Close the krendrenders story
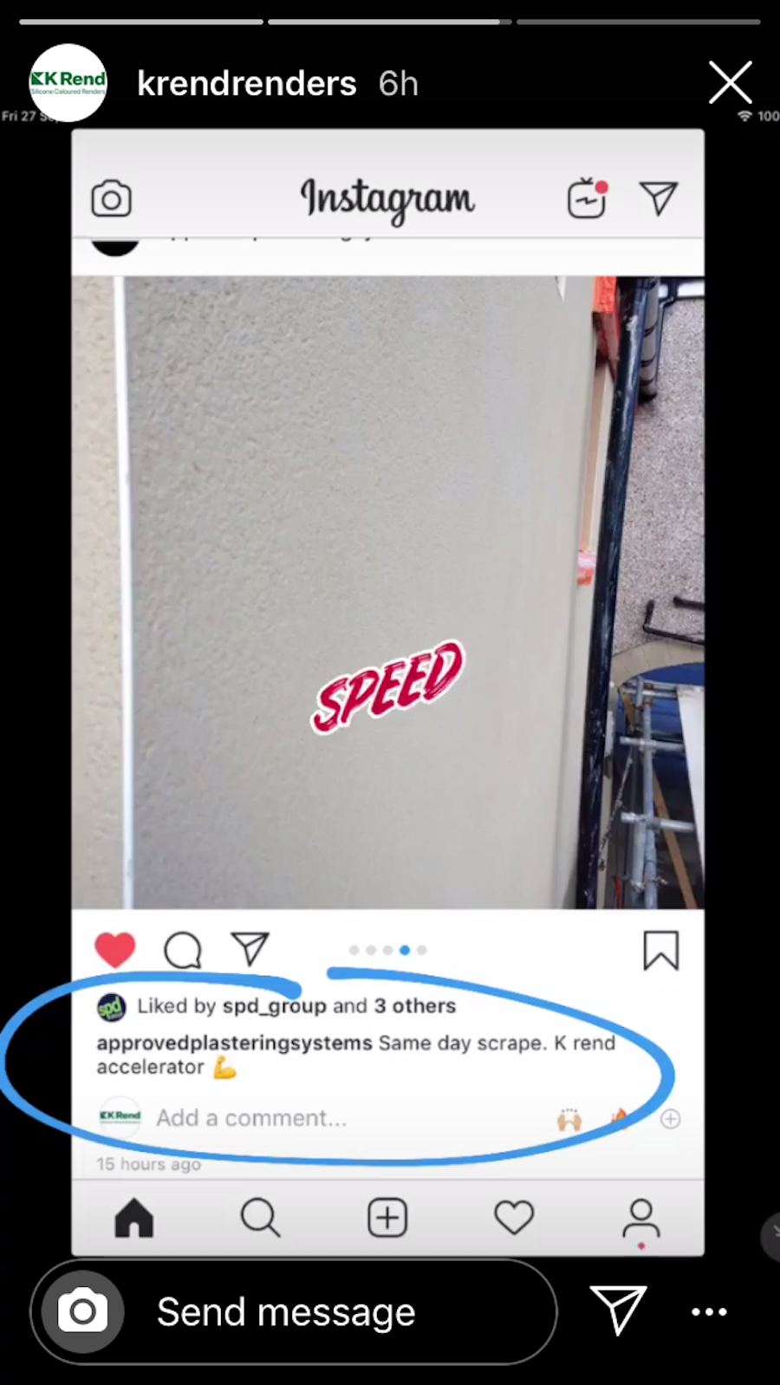 731,83
